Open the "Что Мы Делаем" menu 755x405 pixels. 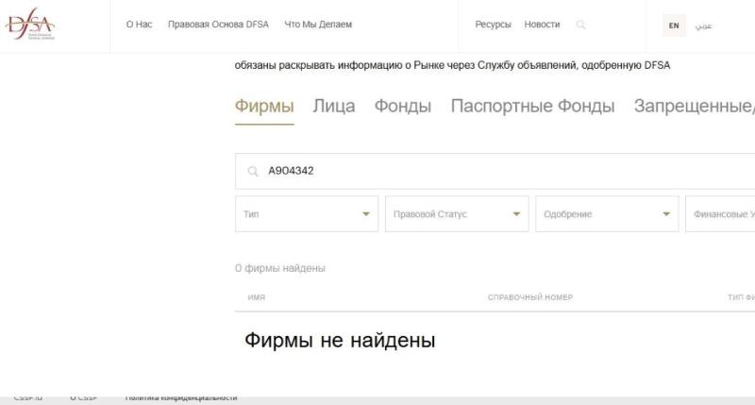coord(318,25)
